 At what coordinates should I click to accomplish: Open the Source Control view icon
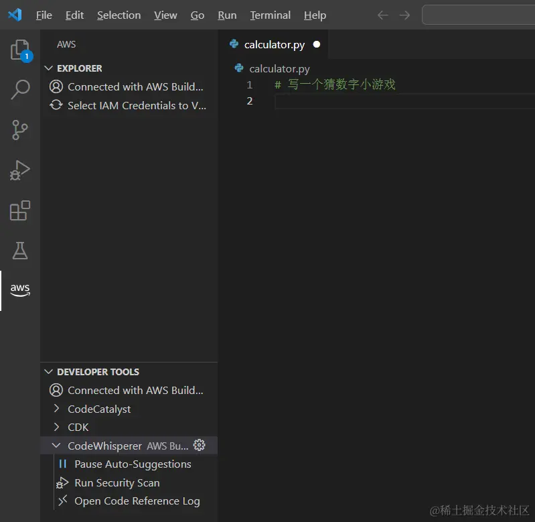point(20,130)
